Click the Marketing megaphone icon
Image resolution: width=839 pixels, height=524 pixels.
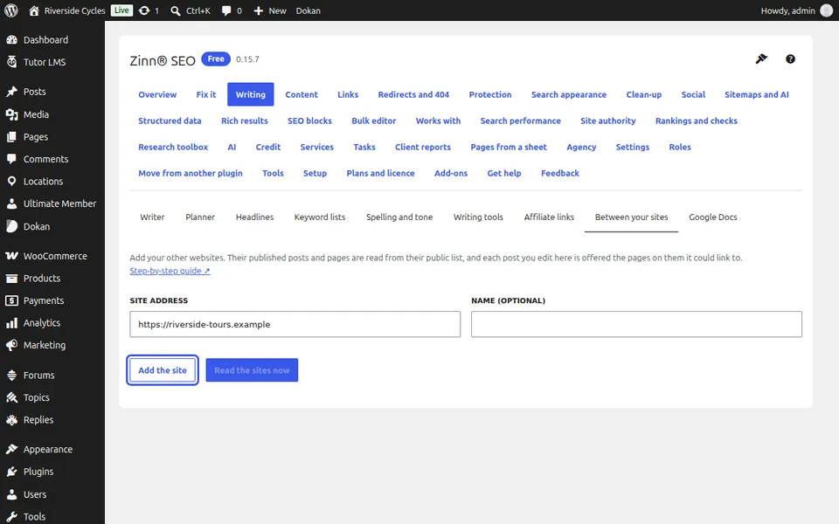pos(11,346)
